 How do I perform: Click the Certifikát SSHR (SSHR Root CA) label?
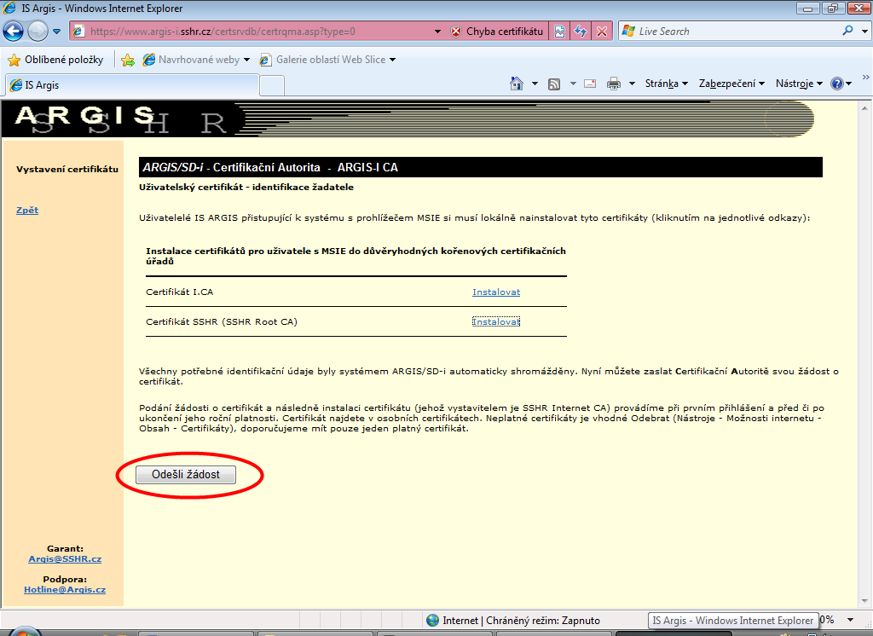pos(222,322)
